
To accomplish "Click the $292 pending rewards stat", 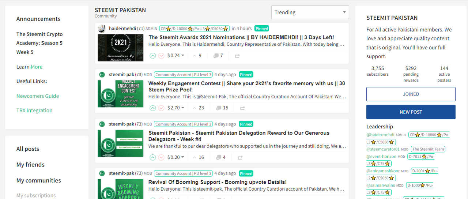I will click(x=411, y=74).
